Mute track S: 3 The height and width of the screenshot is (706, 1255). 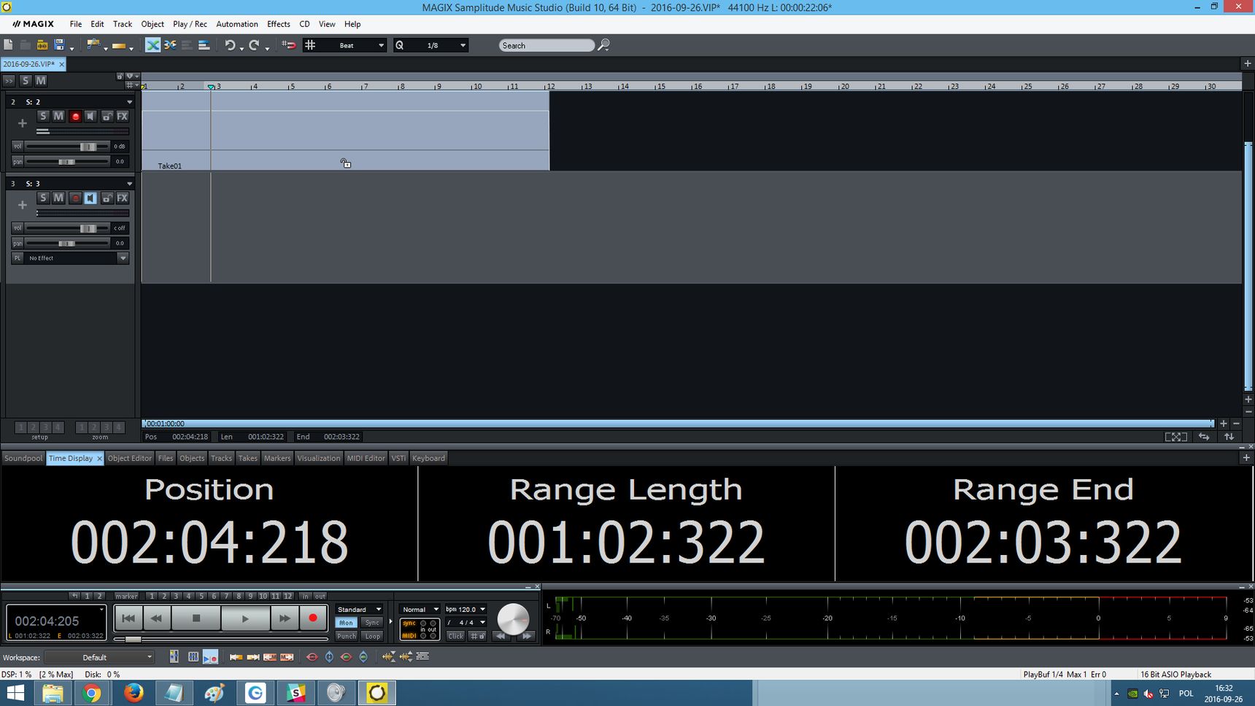tap(58, 198)
